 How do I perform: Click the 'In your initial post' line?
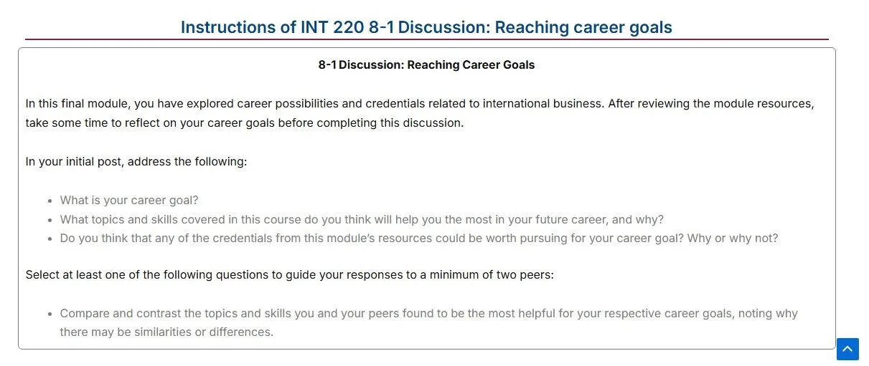coord(136,162)
